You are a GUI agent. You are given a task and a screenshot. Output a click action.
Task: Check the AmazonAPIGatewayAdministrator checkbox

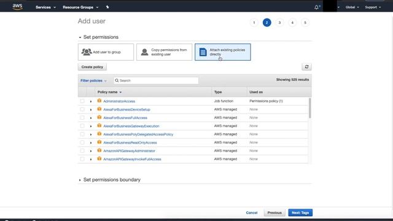coord(82,150)
